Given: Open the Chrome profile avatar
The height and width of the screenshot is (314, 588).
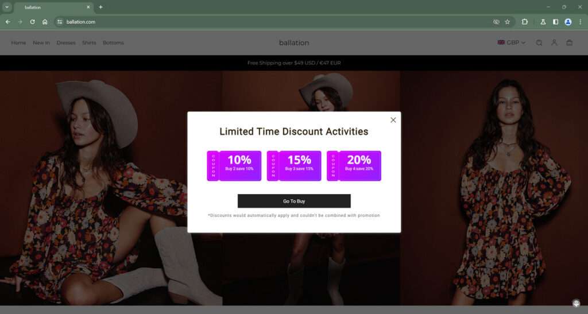Looking at the screenshot, I should (568, 22).
